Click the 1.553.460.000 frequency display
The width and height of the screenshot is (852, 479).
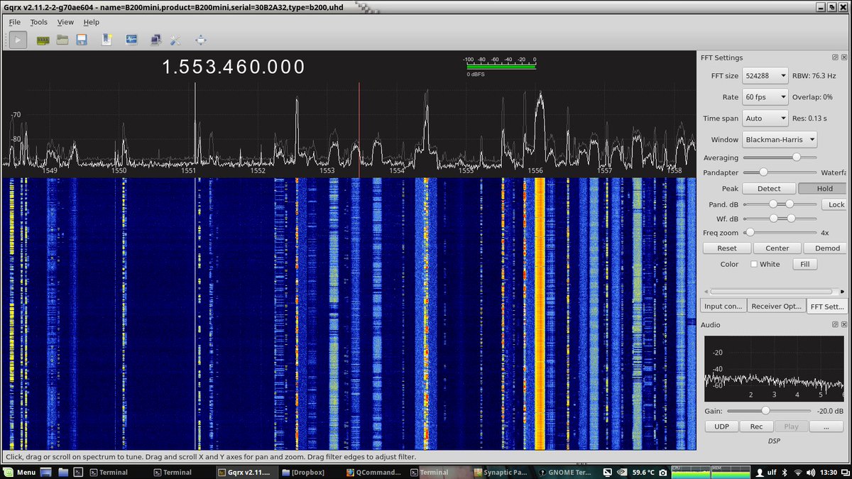point(234,67)
